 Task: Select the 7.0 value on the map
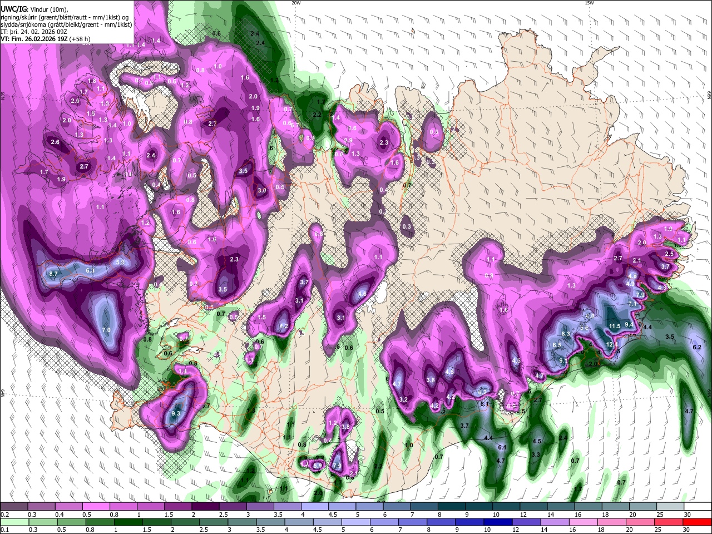(107, 330)
